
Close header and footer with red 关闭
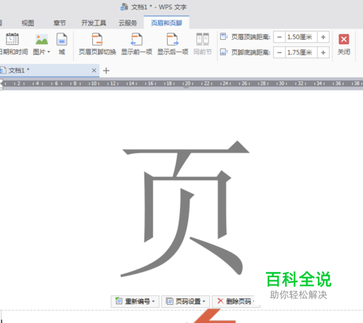point(344,44)
